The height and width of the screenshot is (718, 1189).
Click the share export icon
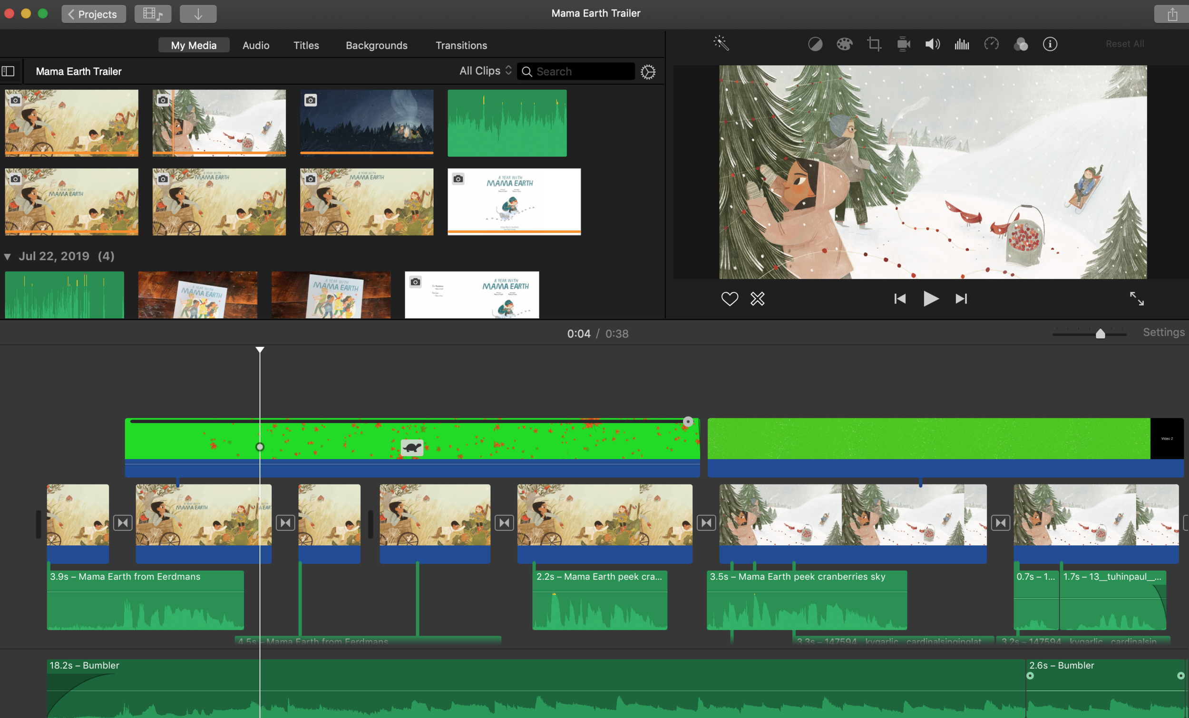(1171, 14)
